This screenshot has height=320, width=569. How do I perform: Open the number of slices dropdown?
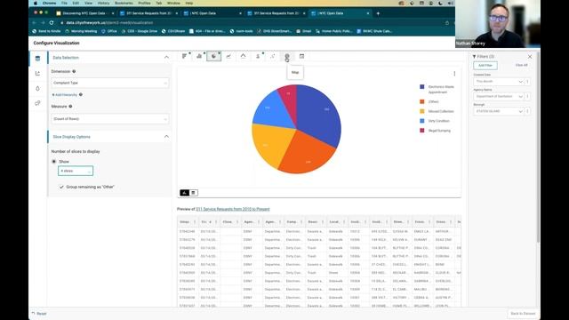[x=76, y=171]
